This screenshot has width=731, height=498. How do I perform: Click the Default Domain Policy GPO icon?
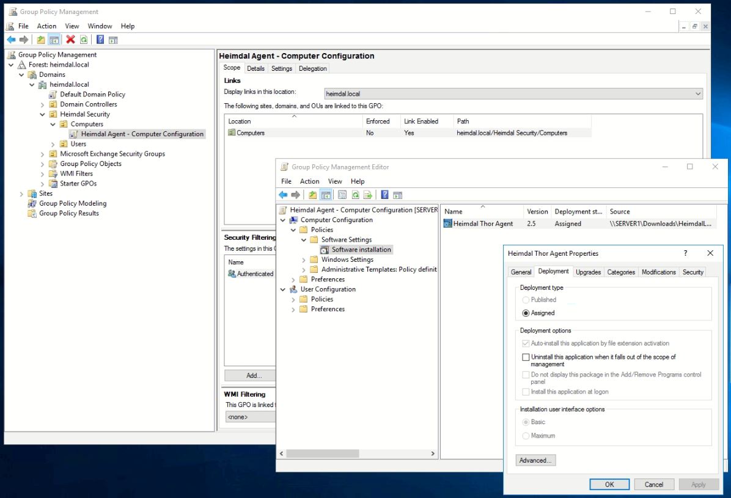click(53, 95)
